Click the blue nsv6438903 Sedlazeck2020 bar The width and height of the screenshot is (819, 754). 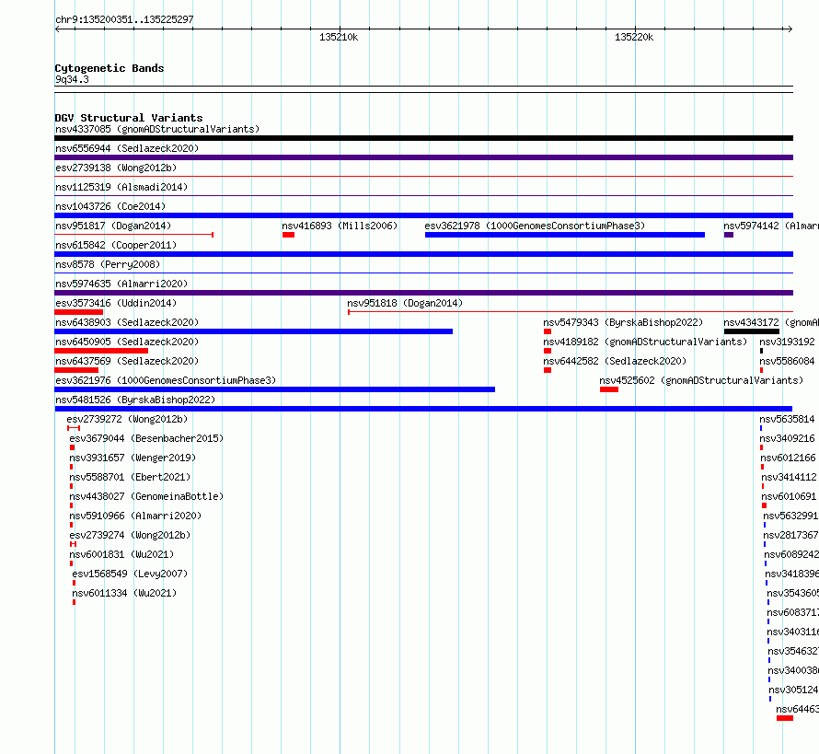pos(254,331)
